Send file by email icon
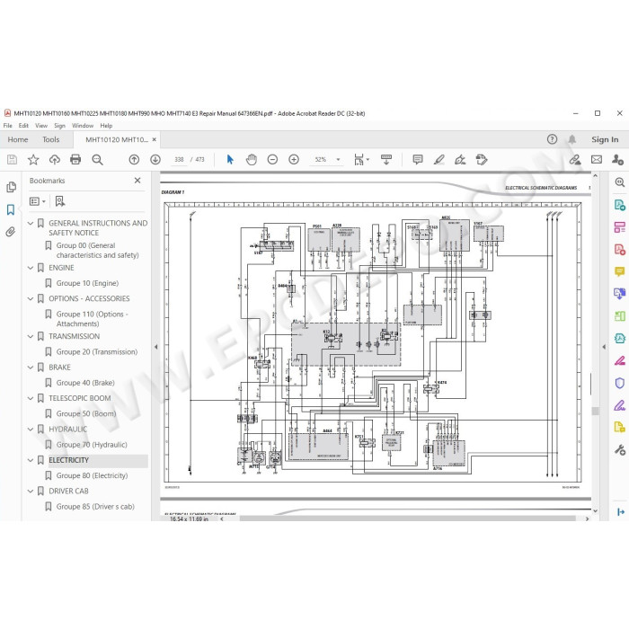Viewport: 629px width, 629px height. tap(597, 160)
